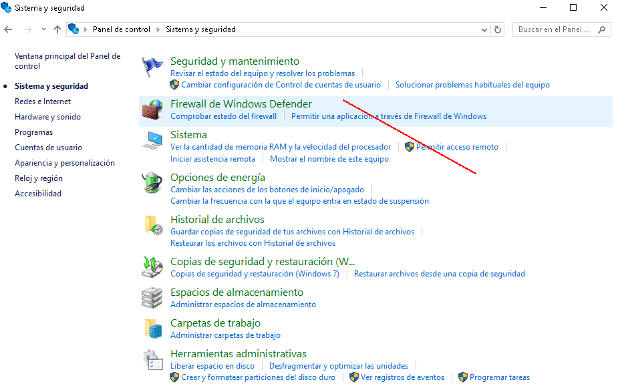Click the forward navigation arrow
This screenshot has width=618, height=392.
27,29
